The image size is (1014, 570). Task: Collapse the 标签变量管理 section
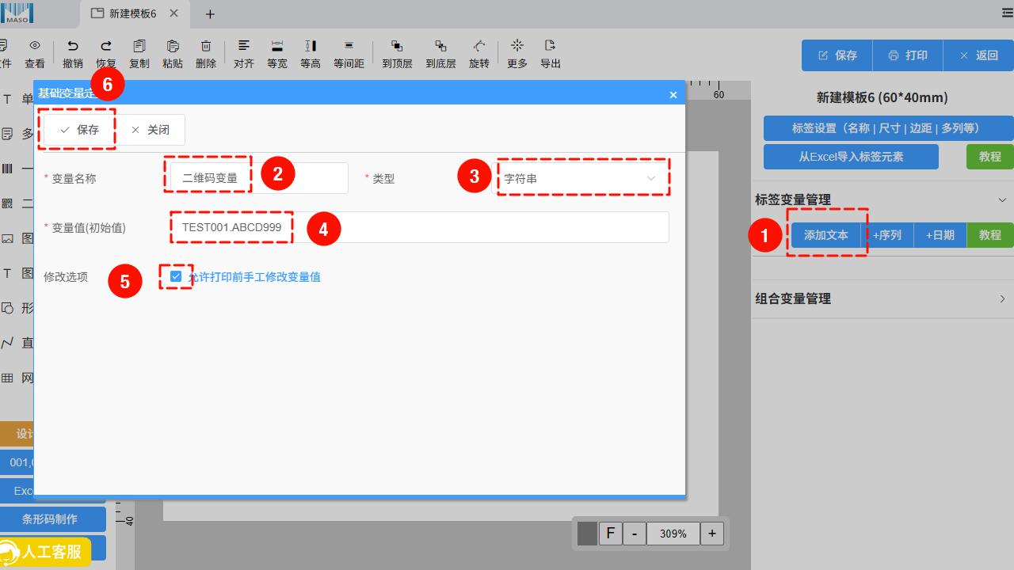coord(1002,199)
